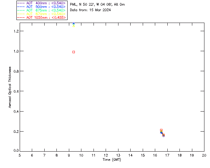Click the AOT 675nm legend entry
210x168 pixels.
coord(41,10)
